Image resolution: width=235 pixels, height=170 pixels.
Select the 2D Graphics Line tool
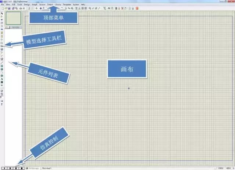tap(2, 62)
